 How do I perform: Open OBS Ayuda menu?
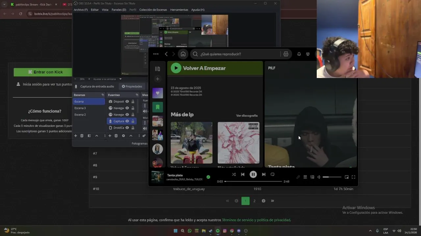click(198, 10)
